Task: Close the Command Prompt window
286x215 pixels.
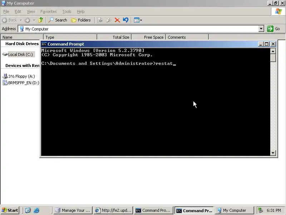Action: (273, 44)
